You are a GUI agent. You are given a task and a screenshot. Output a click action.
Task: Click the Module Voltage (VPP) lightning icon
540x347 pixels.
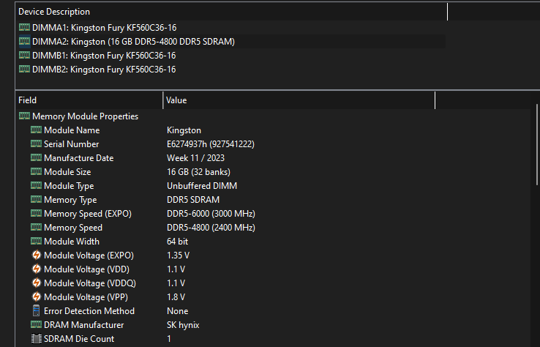(37, 297)
